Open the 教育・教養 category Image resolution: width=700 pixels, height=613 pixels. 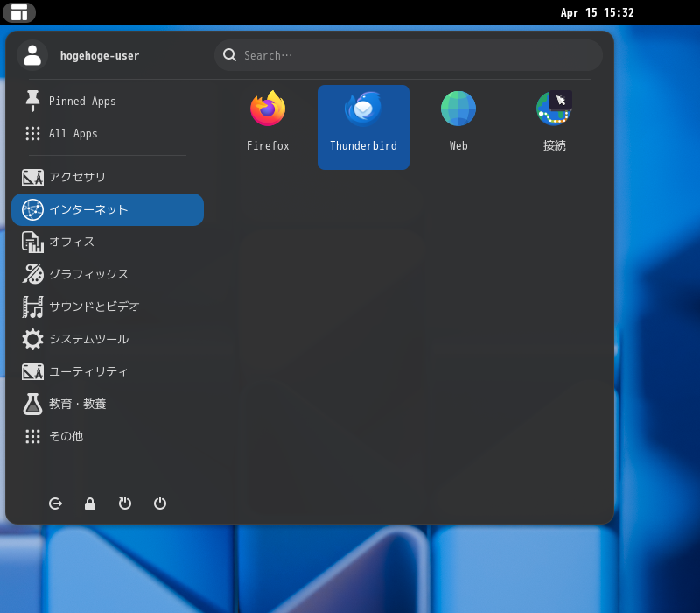[108, 404]
